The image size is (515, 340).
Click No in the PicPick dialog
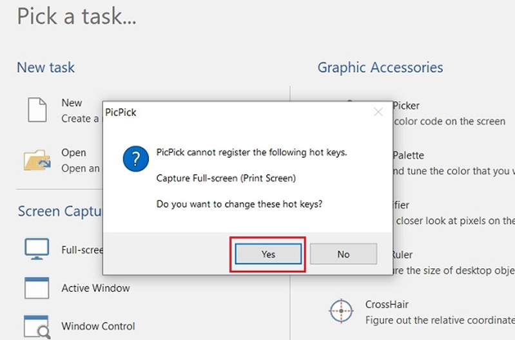click(x=343, y=254)
